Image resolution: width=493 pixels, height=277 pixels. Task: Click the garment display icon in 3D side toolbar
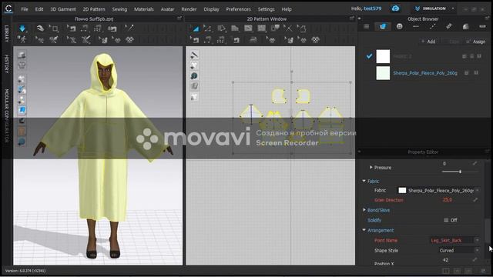coord(22,65)
